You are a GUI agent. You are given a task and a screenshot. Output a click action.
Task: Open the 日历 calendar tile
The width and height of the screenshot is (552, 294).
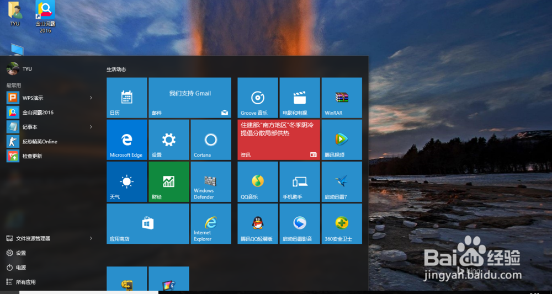[x=127, y=98]
